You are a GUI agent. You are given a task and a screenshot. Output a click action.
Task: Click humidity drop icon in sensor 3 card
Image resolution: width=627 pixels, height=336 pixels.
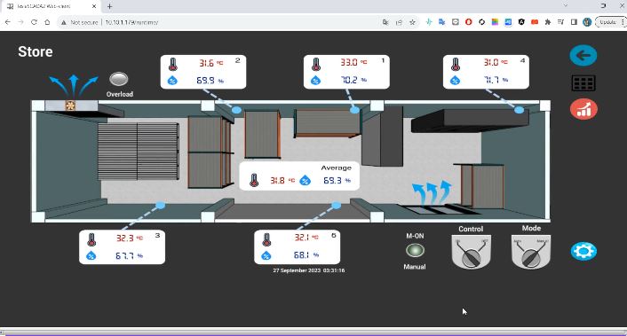point(91,256)
